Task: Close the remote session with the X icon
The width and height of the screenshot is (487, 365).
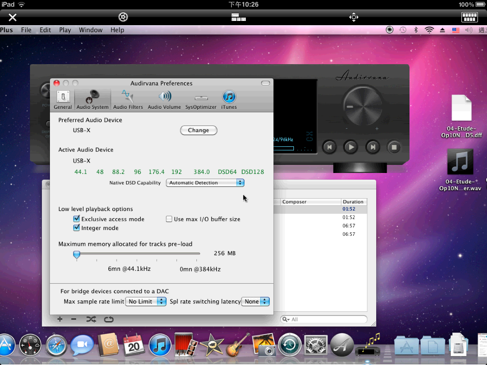Action: point(12,18)
